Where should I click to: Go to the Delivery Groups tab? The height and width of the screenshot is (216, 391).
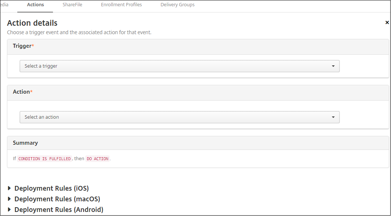click(x=178, y=5)
